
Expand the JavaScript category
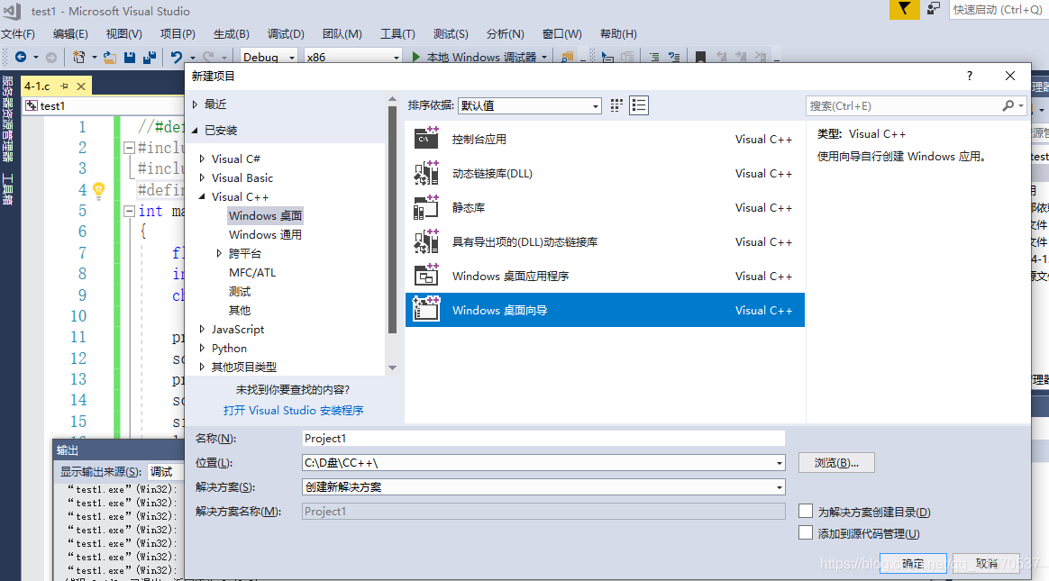[x=202, y=329]
